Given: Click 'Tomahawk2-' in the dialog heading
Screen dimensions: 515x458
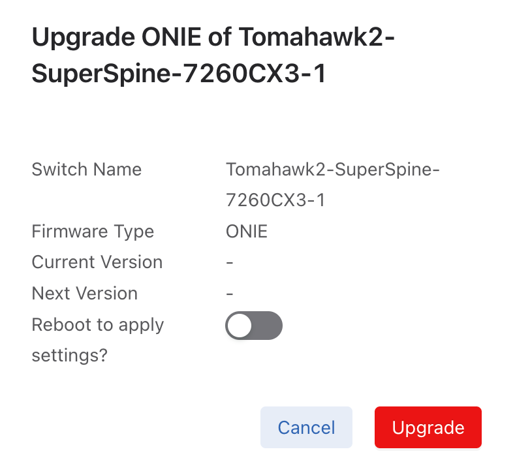Looking at the screenshot, I should [317, 37].
